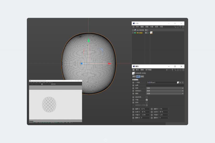This screenshot has width=215, height=143.
Task: Click the 偏移 U value field
Action: [x=145, y=109]
